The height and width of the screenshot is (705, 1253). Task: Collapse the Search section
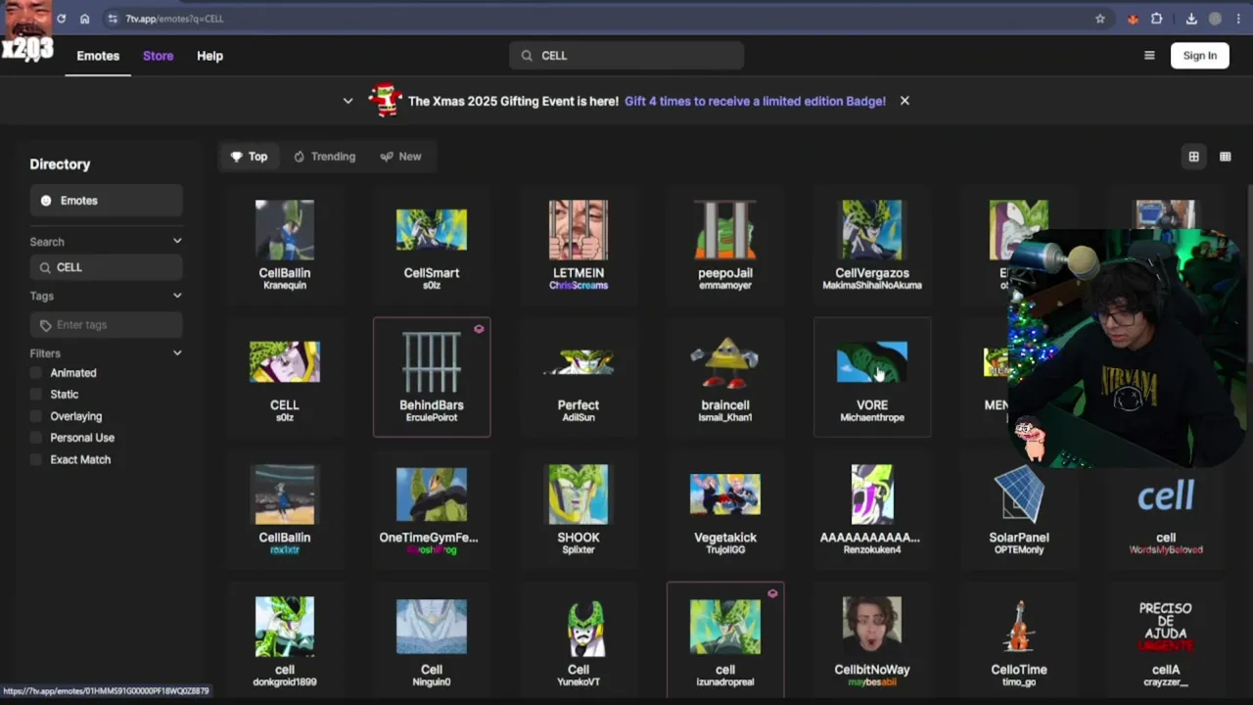(177, 241)
